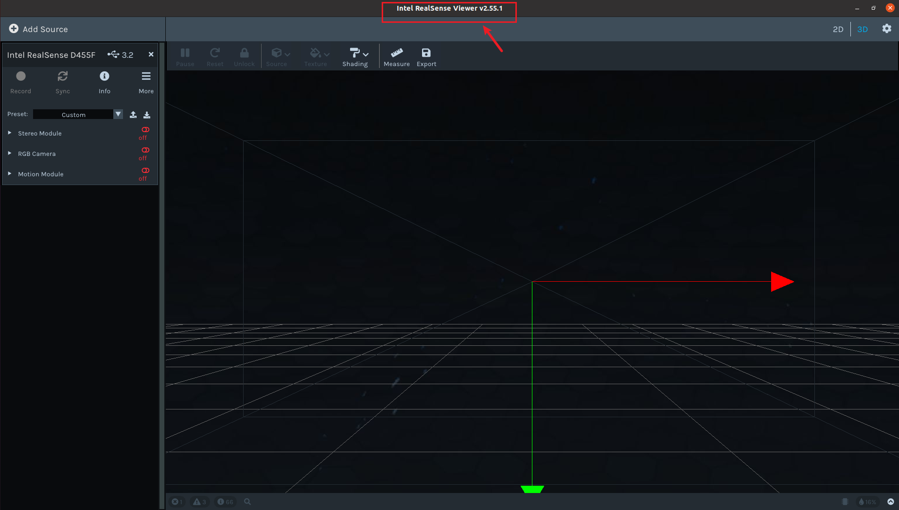The image size is (899, 510).
Task: Click the USB 3.2 connection icon
Action: pyautogui.click(x=113, y=54)
